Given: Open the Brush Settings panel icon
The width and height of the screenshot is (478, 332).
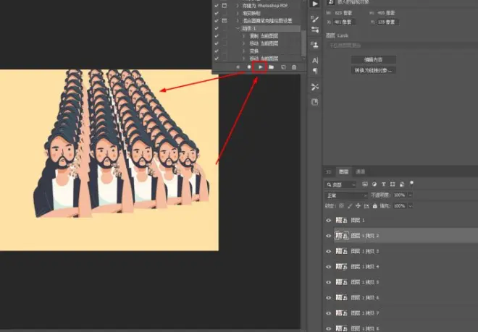Looking at the screenshot, I should pyautogui.click(x=315, y=20).
